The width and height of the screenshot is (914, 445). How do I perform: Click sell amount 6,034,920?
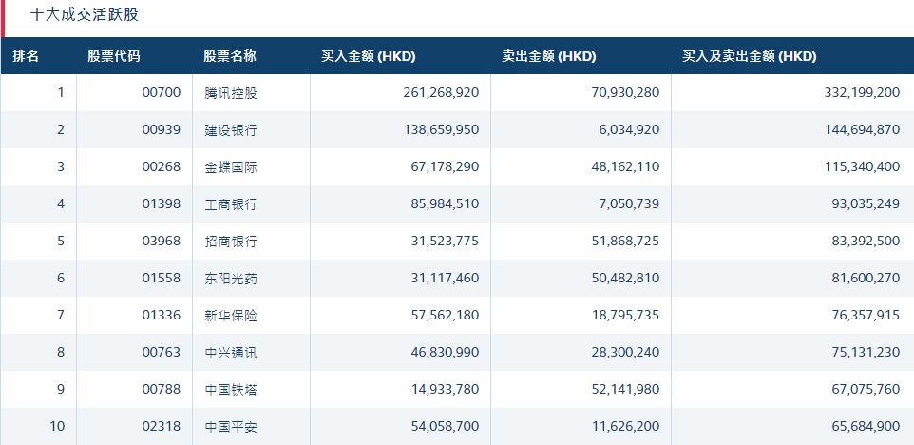point(629,129)
